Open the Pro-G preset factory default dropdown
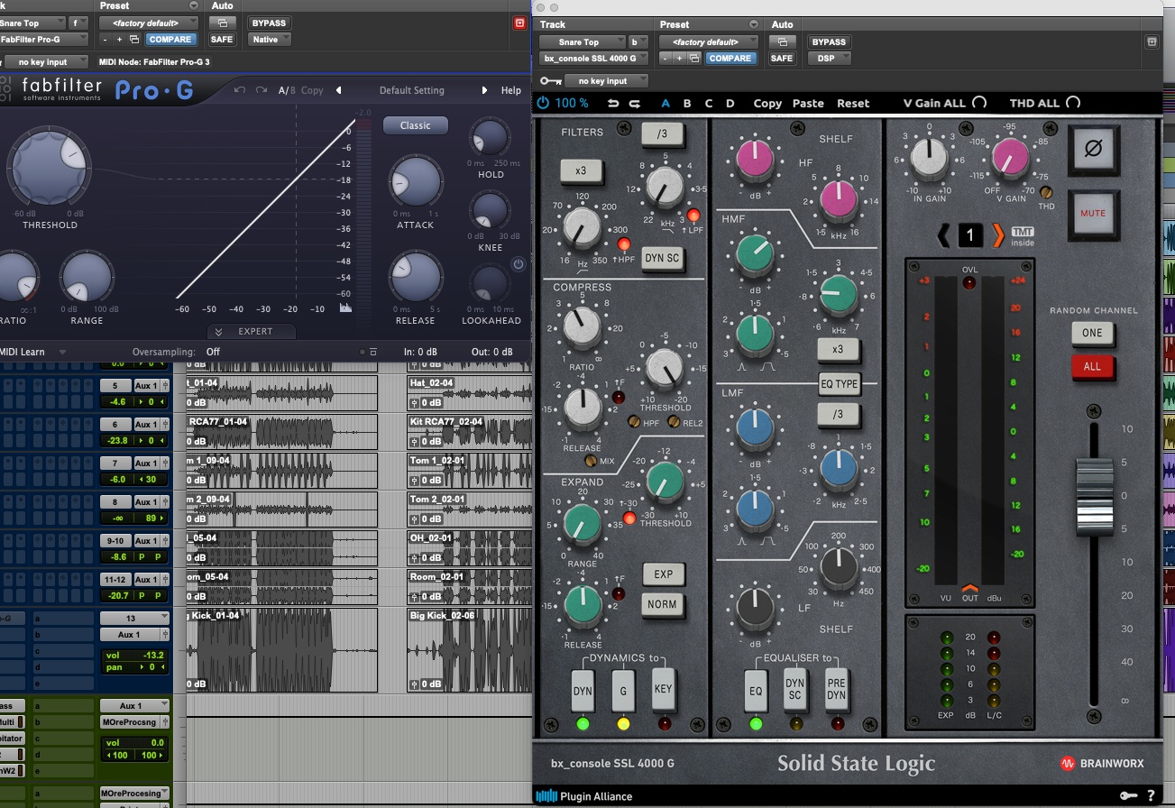Screen dimensions: 1175x808 (149, 23)
